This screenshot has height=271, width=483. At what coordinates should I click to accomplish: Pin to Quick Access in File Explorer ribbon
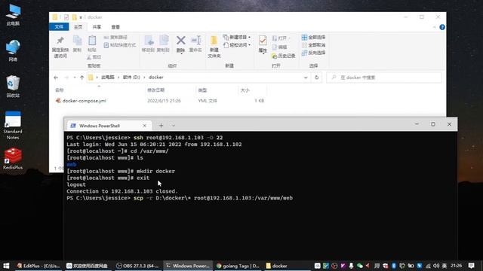click(60, 47)
